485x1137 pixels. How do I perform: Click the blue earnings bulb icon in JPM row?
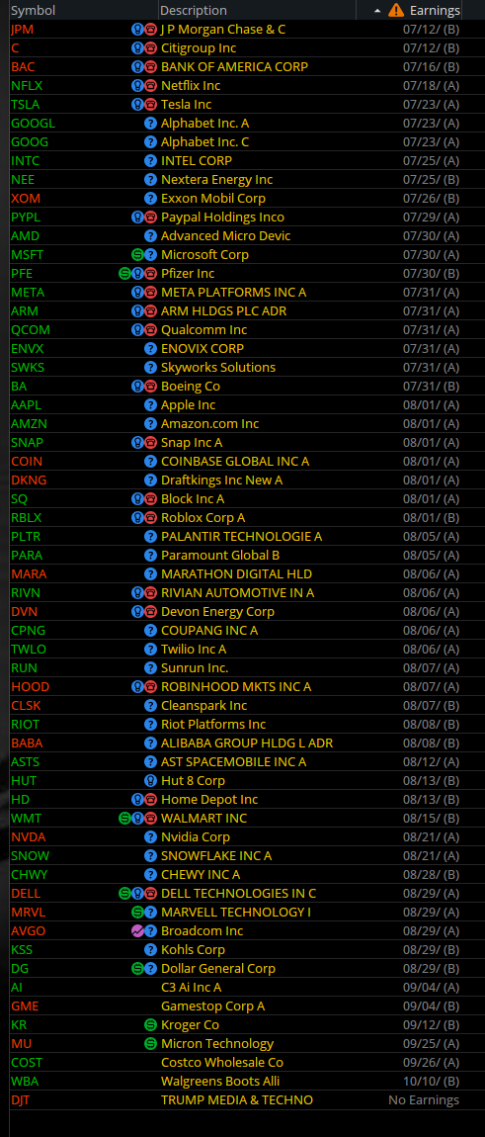tap(137, 30)
